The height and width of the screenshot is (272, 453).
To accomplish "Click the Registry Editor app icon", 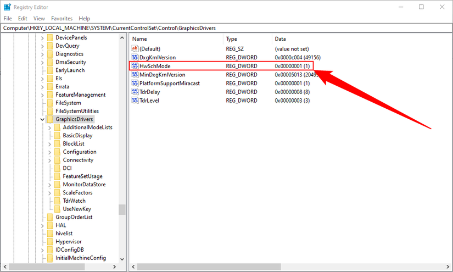I will tap(7, 7).
